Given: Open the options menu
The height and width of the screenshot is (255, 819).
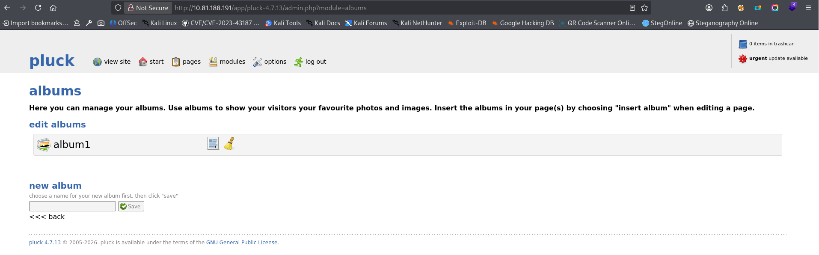Looking at the screenshot, I should point(270,62).
